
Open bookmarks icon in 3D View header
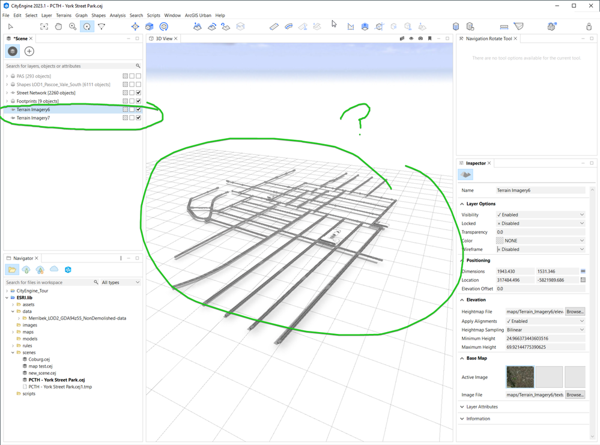429,38
